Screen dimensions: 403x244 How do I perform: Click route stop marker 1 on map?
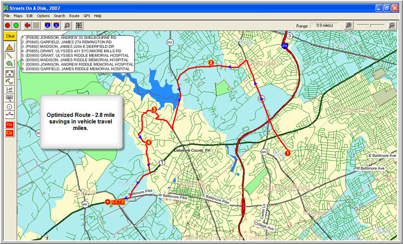pyautogui.click(x=287, y=154)
